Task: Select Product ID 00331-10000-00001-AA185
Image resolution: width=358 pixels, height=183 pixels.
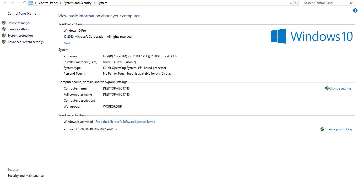Action: (x=90, y=129)
